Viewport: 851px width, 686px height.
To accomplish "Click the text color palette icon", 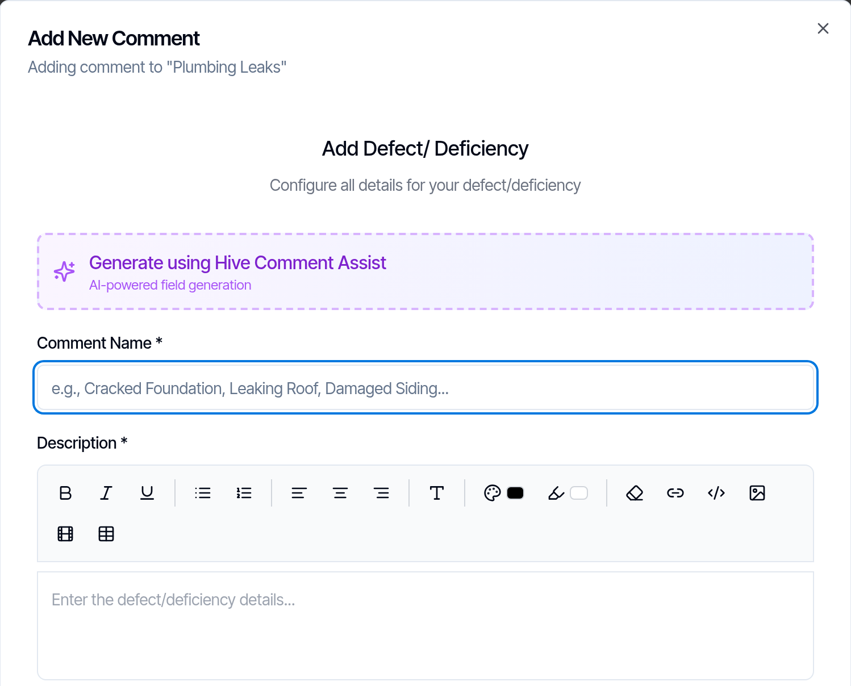I will 492,493.
